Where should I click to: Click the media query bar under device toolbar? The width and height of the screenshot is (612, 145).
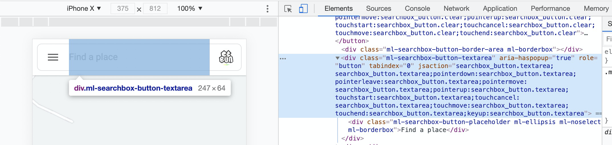pyautogui.click(x=139, y=22)
